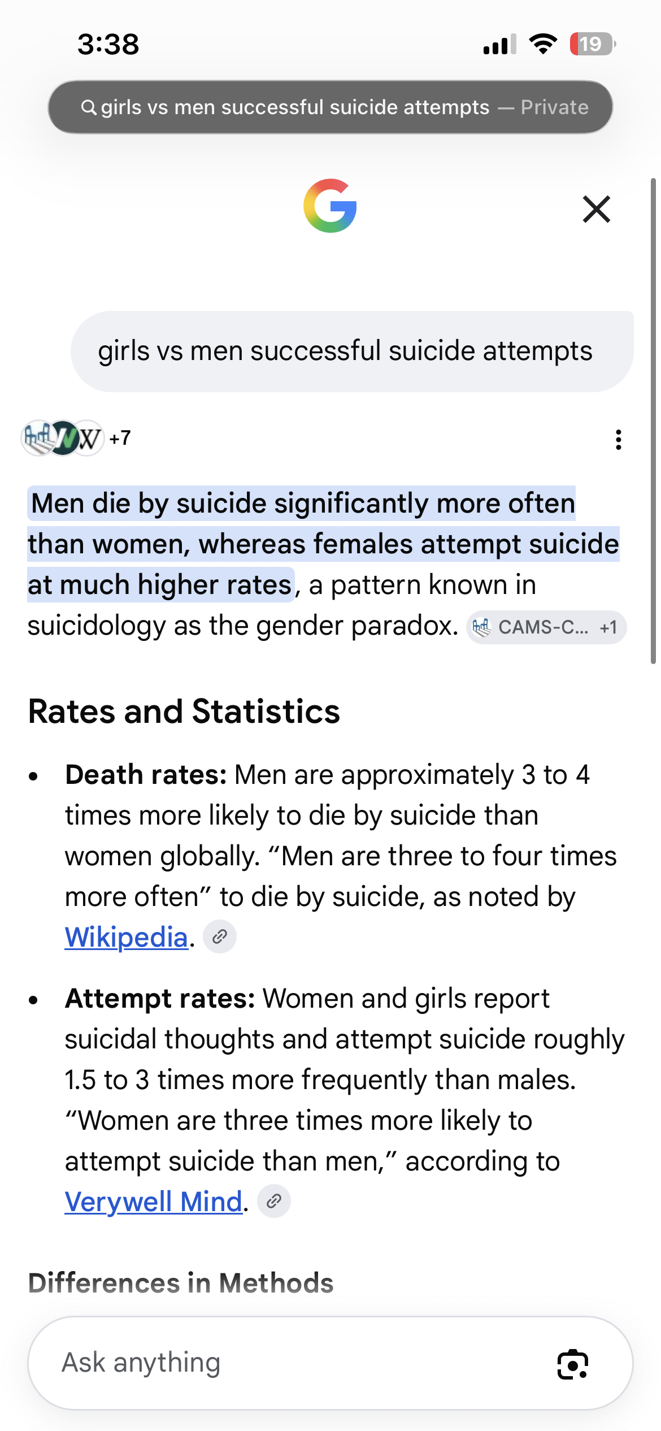Screen dimensions: 661x1431
Task: Open the stacked source favicons cluster
Action: pos(62,438)
